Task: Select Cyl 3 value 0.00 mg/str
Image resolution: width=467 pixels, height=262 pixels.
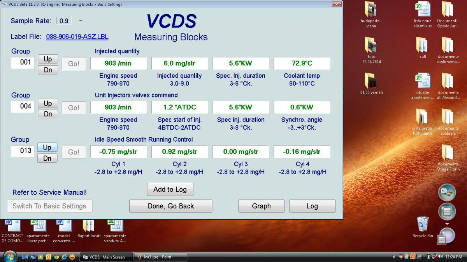Action: 241,152
